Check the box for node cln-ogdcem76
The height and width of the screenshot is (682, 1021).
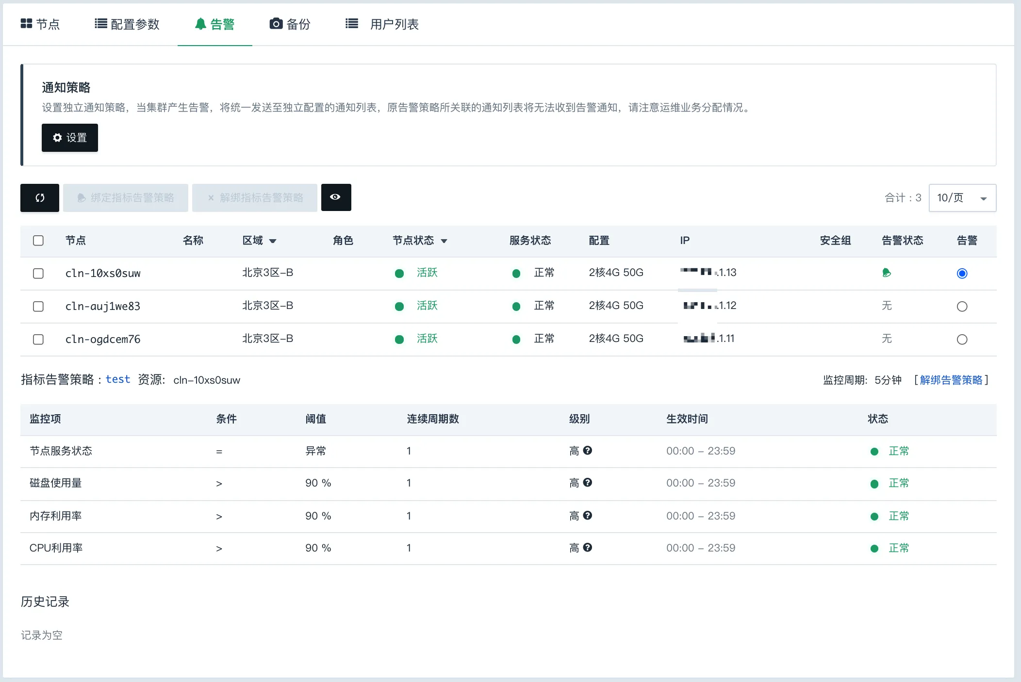click(38, 340)
